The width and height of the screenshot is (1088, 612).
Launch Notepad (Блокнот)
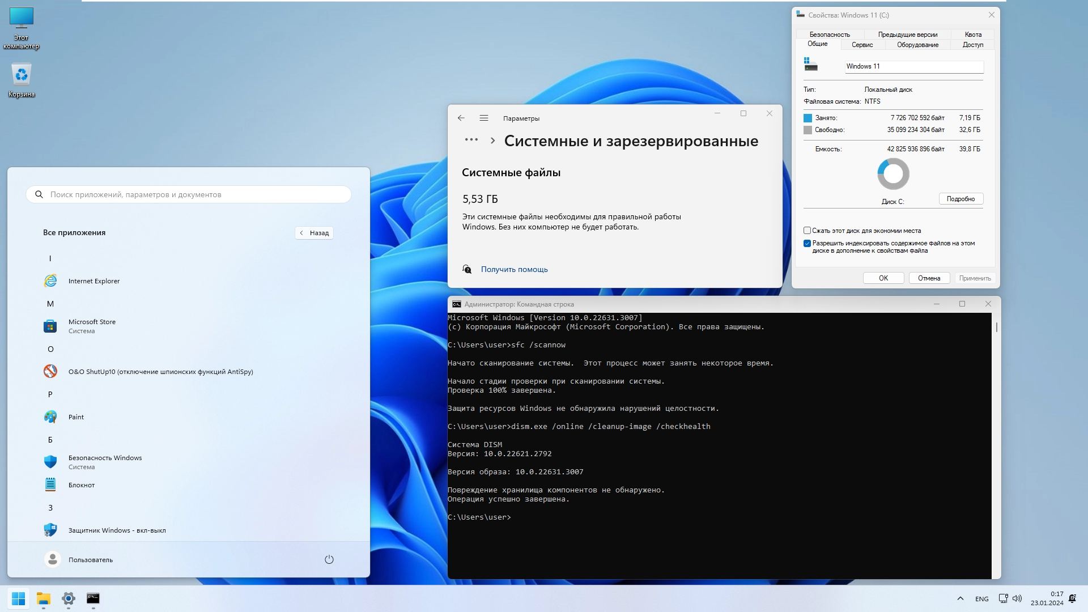[x=82, y=485]
